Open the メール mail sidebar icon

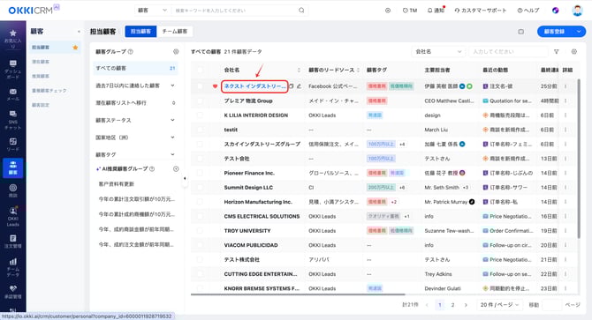[x=13, y=94]
